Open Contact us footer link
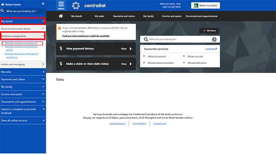The image size is (276, 155). point(160,124)
